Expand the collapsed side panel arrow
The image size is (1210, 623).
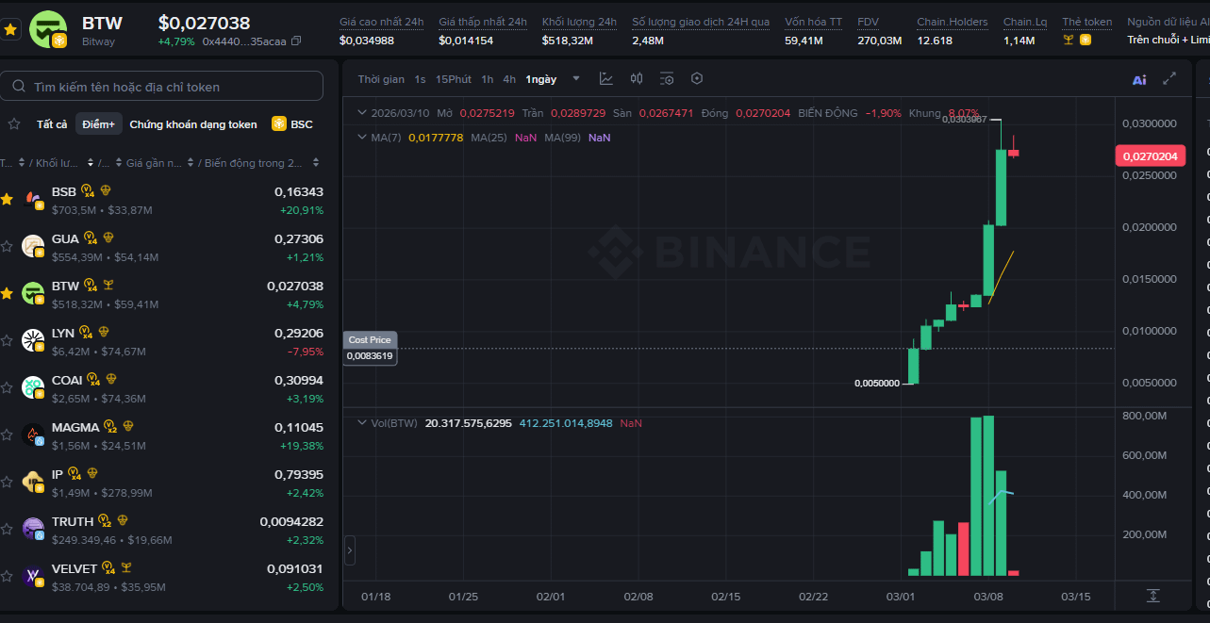pyautogui.click(x=350, y=549)
